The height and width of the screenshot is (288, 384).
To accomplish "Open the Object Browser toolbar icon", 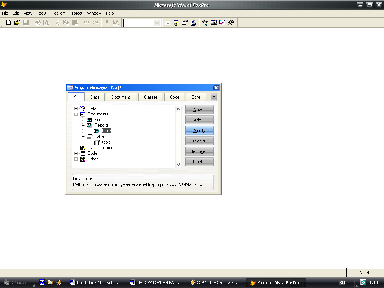I will (213, 23).
